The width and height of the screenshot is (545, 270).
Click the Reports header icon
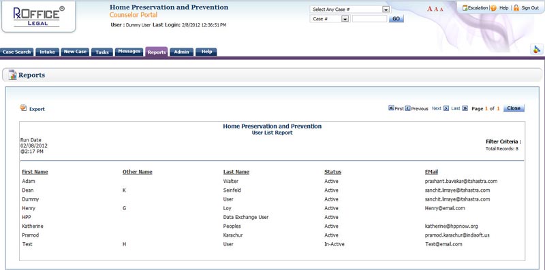(13, 75)
